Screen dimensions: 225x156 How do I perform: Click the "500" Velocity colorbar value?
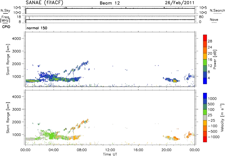pyautogui.click(x=211, y=104)
